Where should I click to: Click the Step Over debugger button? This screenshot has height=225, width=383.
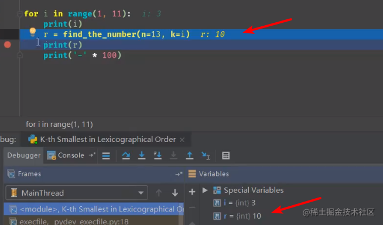click(x=126, y=155)
